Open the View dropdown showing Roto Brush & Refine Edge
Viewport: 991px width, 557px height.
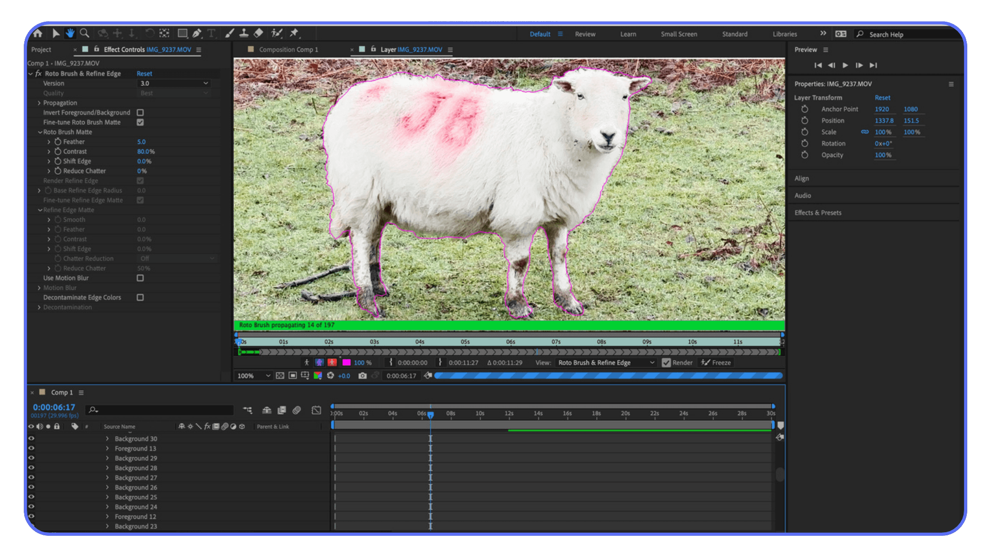pos(604,363)
